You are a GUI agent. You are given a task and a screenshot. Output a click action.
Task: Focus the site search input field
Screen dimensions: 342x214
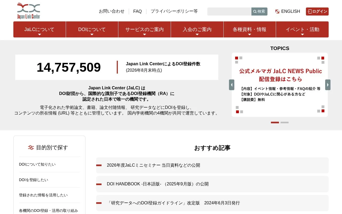(x=229, y=12)
